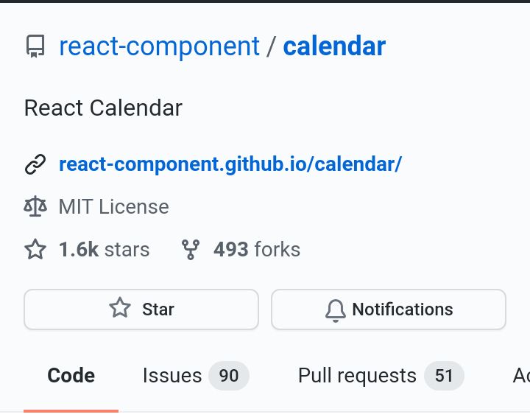View the MIT License text
The height and width of the screenshot is (420, 530).
pyautogui.click(x=114, y=207)
